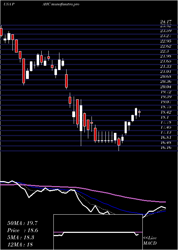
Task: Click the '<<Live MACD' label
Action: (x=150, y=241)
